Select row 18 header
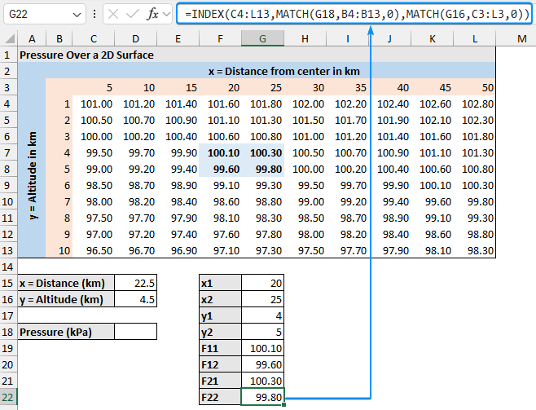The image size is (536, 410). pyautogui.click(x=8, y=332)
